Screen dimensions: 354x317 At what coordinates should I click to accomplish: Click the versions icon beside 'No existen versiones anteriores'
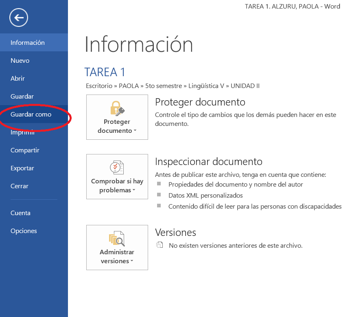(159, 245)
